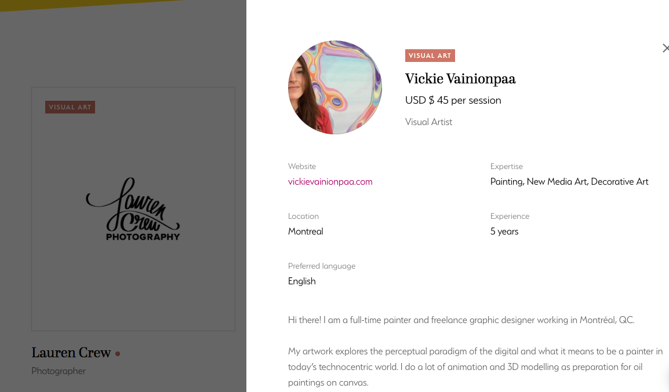Select the Painting expertise tag
669x392 pixels.
click(x=506, y=181)
